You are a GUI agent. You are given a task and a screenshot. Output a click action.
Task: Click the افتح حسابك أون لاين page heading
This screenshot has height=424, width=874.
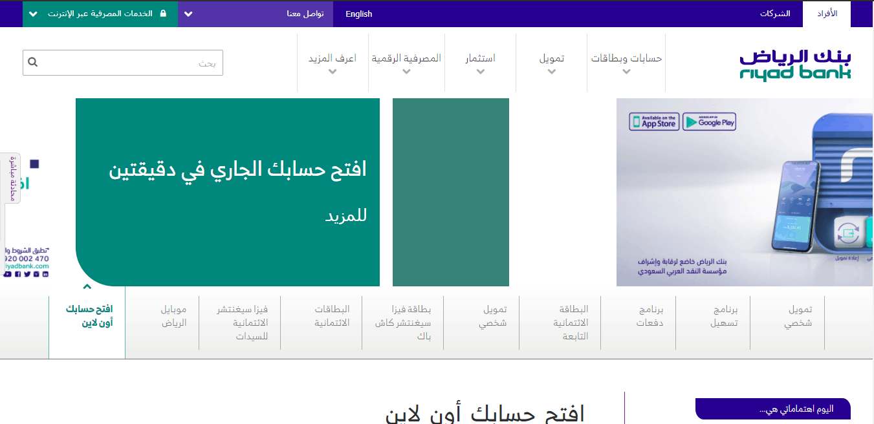(485, 414)
